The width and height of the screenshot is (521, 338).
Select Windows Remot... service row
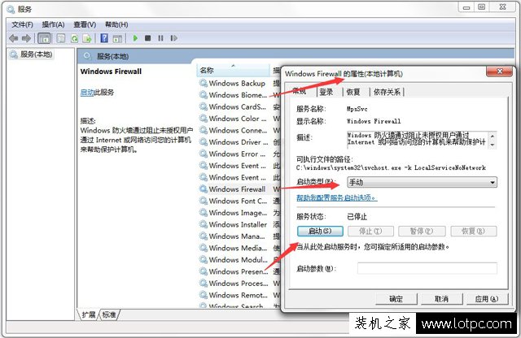pos(238,295)
